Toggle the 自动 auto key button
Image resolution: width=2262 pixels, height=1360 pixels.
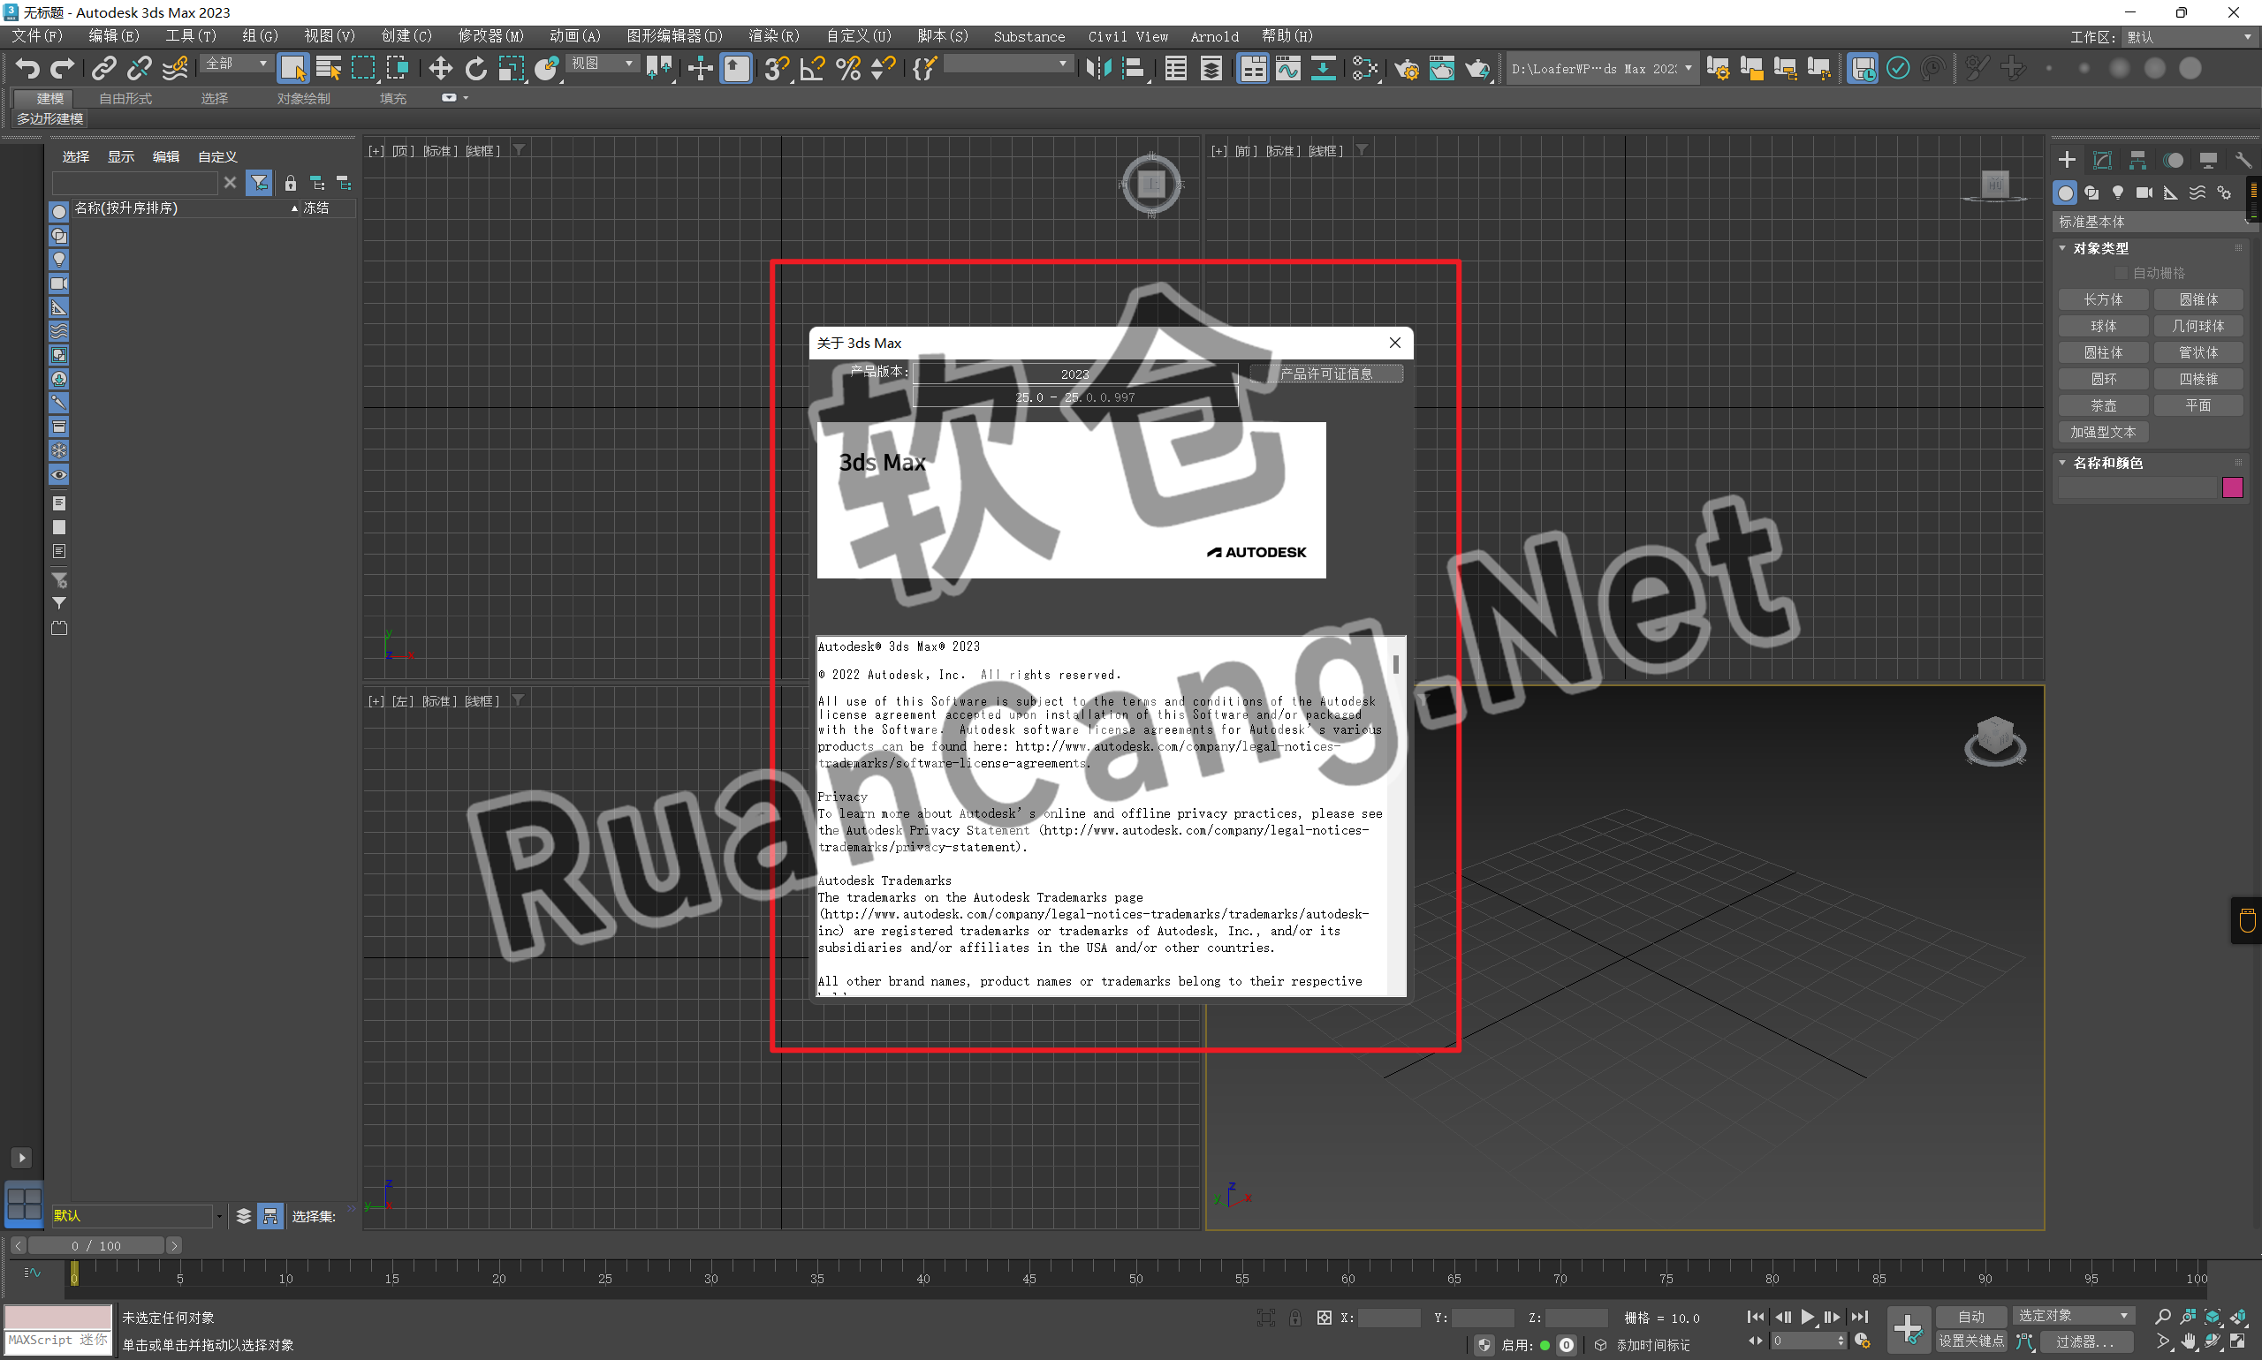[1970, 1317]
